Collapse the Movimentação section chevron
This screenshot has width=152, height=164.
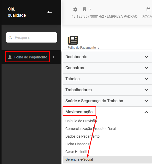(x=146, y=112)
